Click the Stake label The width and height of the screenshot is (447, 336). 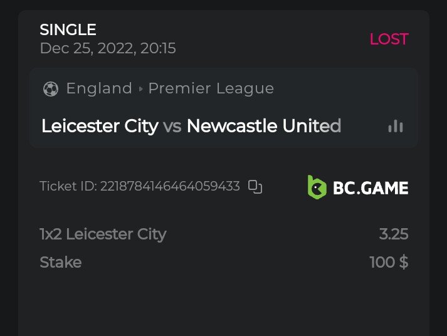(61, 262)
